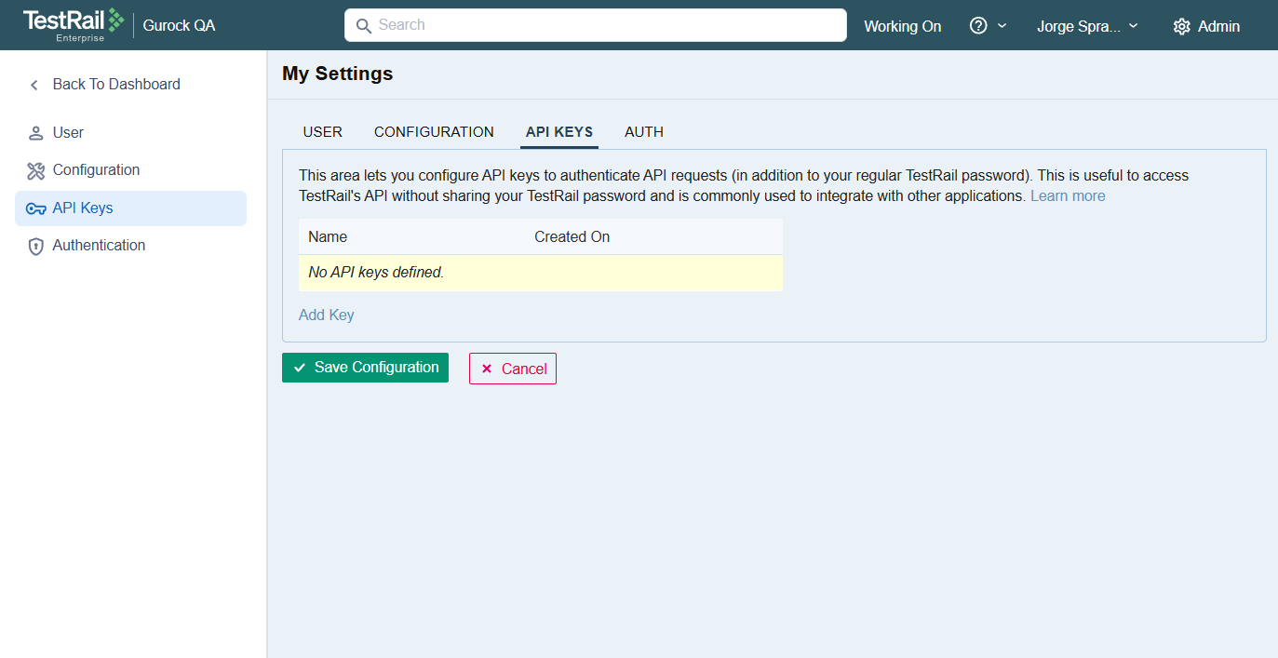Viewport: 1278px width, 658px height.
Task: Select API Keys in the sidebar
Action: click(130, 208)
